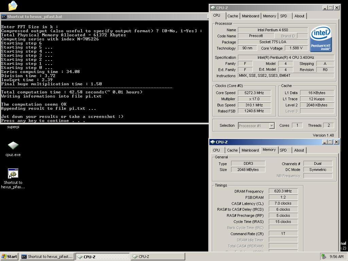Click the Command Rate value 1T
This screenshot has width=348, height=261.
coord(283,234)
